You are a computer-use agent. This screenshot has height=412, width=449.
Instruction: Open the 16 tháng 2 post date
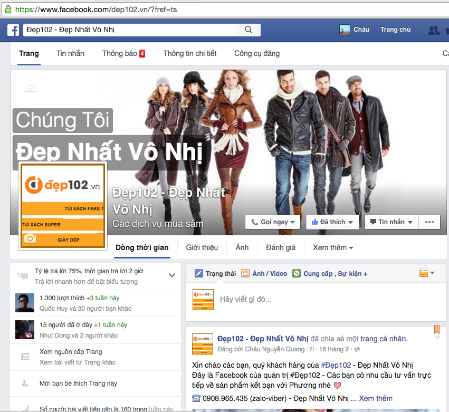(x=334, y=349)
